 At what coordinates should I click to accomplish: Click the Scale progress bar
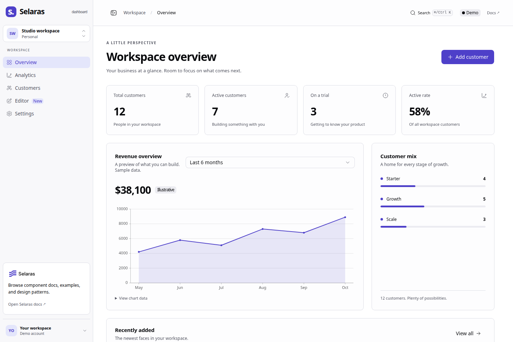[x=433, y=227]
